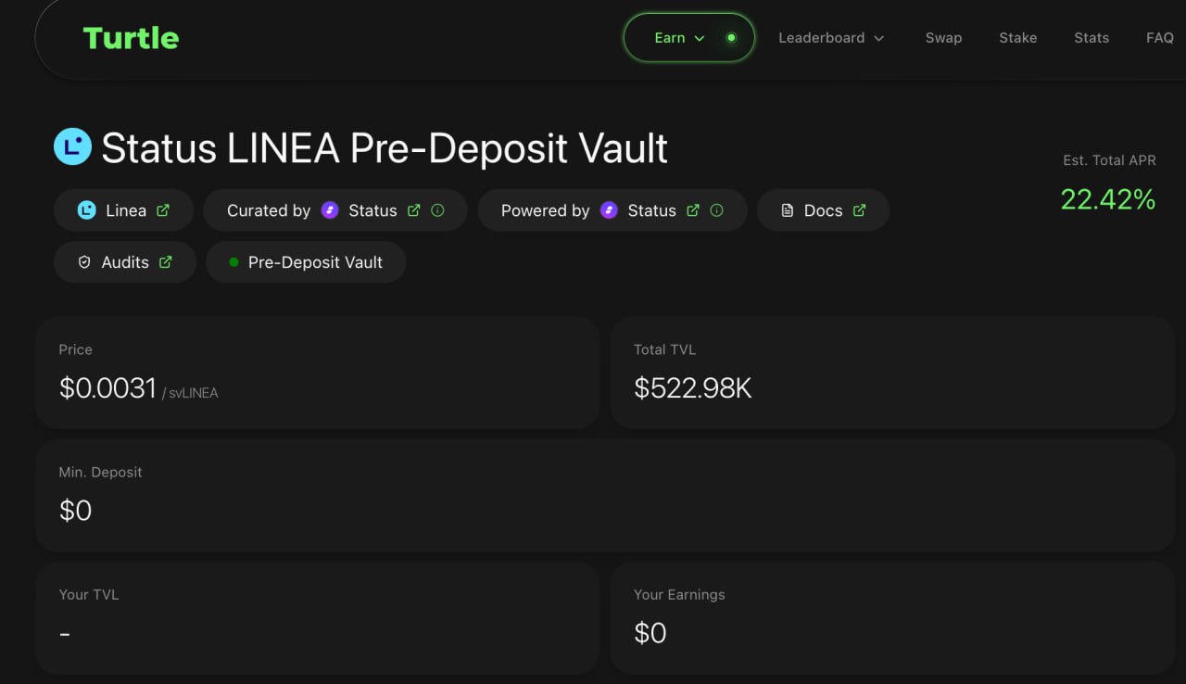Viewport: 1186px width, 684px height.
Task: Expand the Leaderboard dropdown chevron
Action: [879, 38]
